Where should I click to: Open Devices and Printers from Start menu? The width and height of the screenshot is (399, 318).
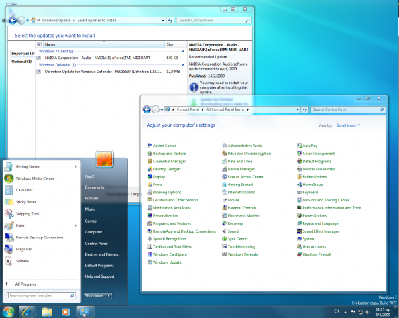pos(102,254)
